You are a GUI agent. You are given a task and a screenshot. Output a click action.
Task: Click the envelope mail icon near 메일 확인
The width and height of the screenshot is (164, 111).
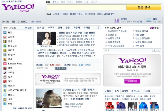149,20
